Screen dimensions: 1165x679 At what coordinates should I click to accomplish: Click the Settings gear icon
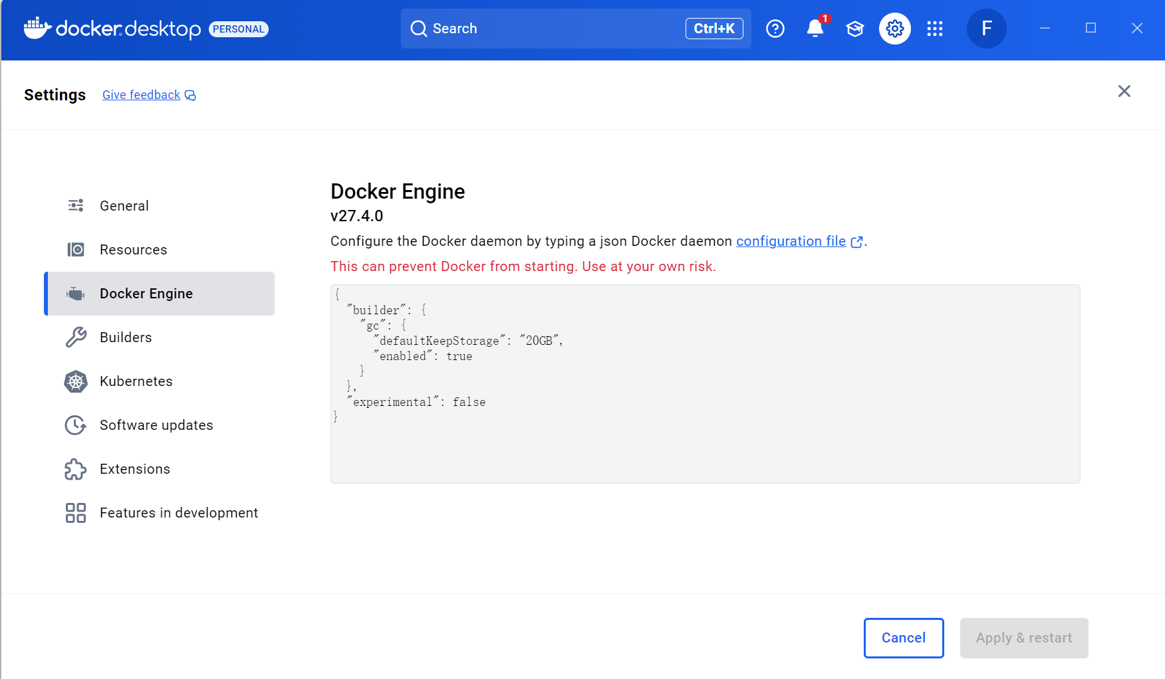(895, 29)
